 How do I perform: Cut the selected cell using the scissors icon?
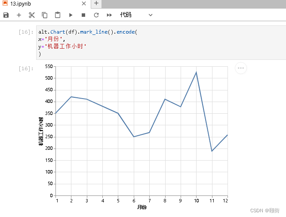(x=32, y=15)
